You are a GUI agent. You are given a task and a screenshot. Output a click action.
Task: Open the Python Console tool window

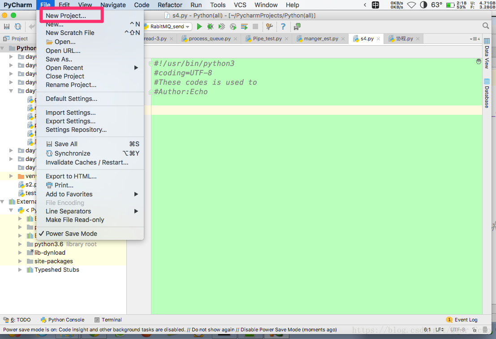click(x=63, y=320)
